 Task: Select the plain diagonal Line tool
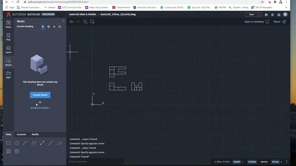[50, 143]
